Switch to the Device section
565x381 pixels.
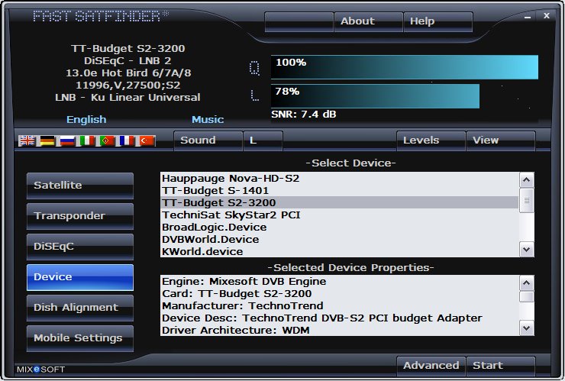coord(80,277)
